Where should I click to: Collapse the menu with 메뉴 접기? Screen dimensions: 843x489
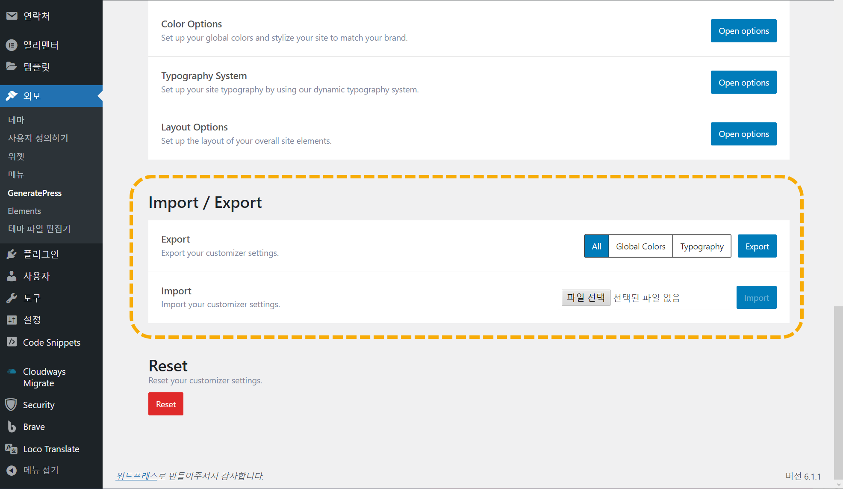(41, 470)
